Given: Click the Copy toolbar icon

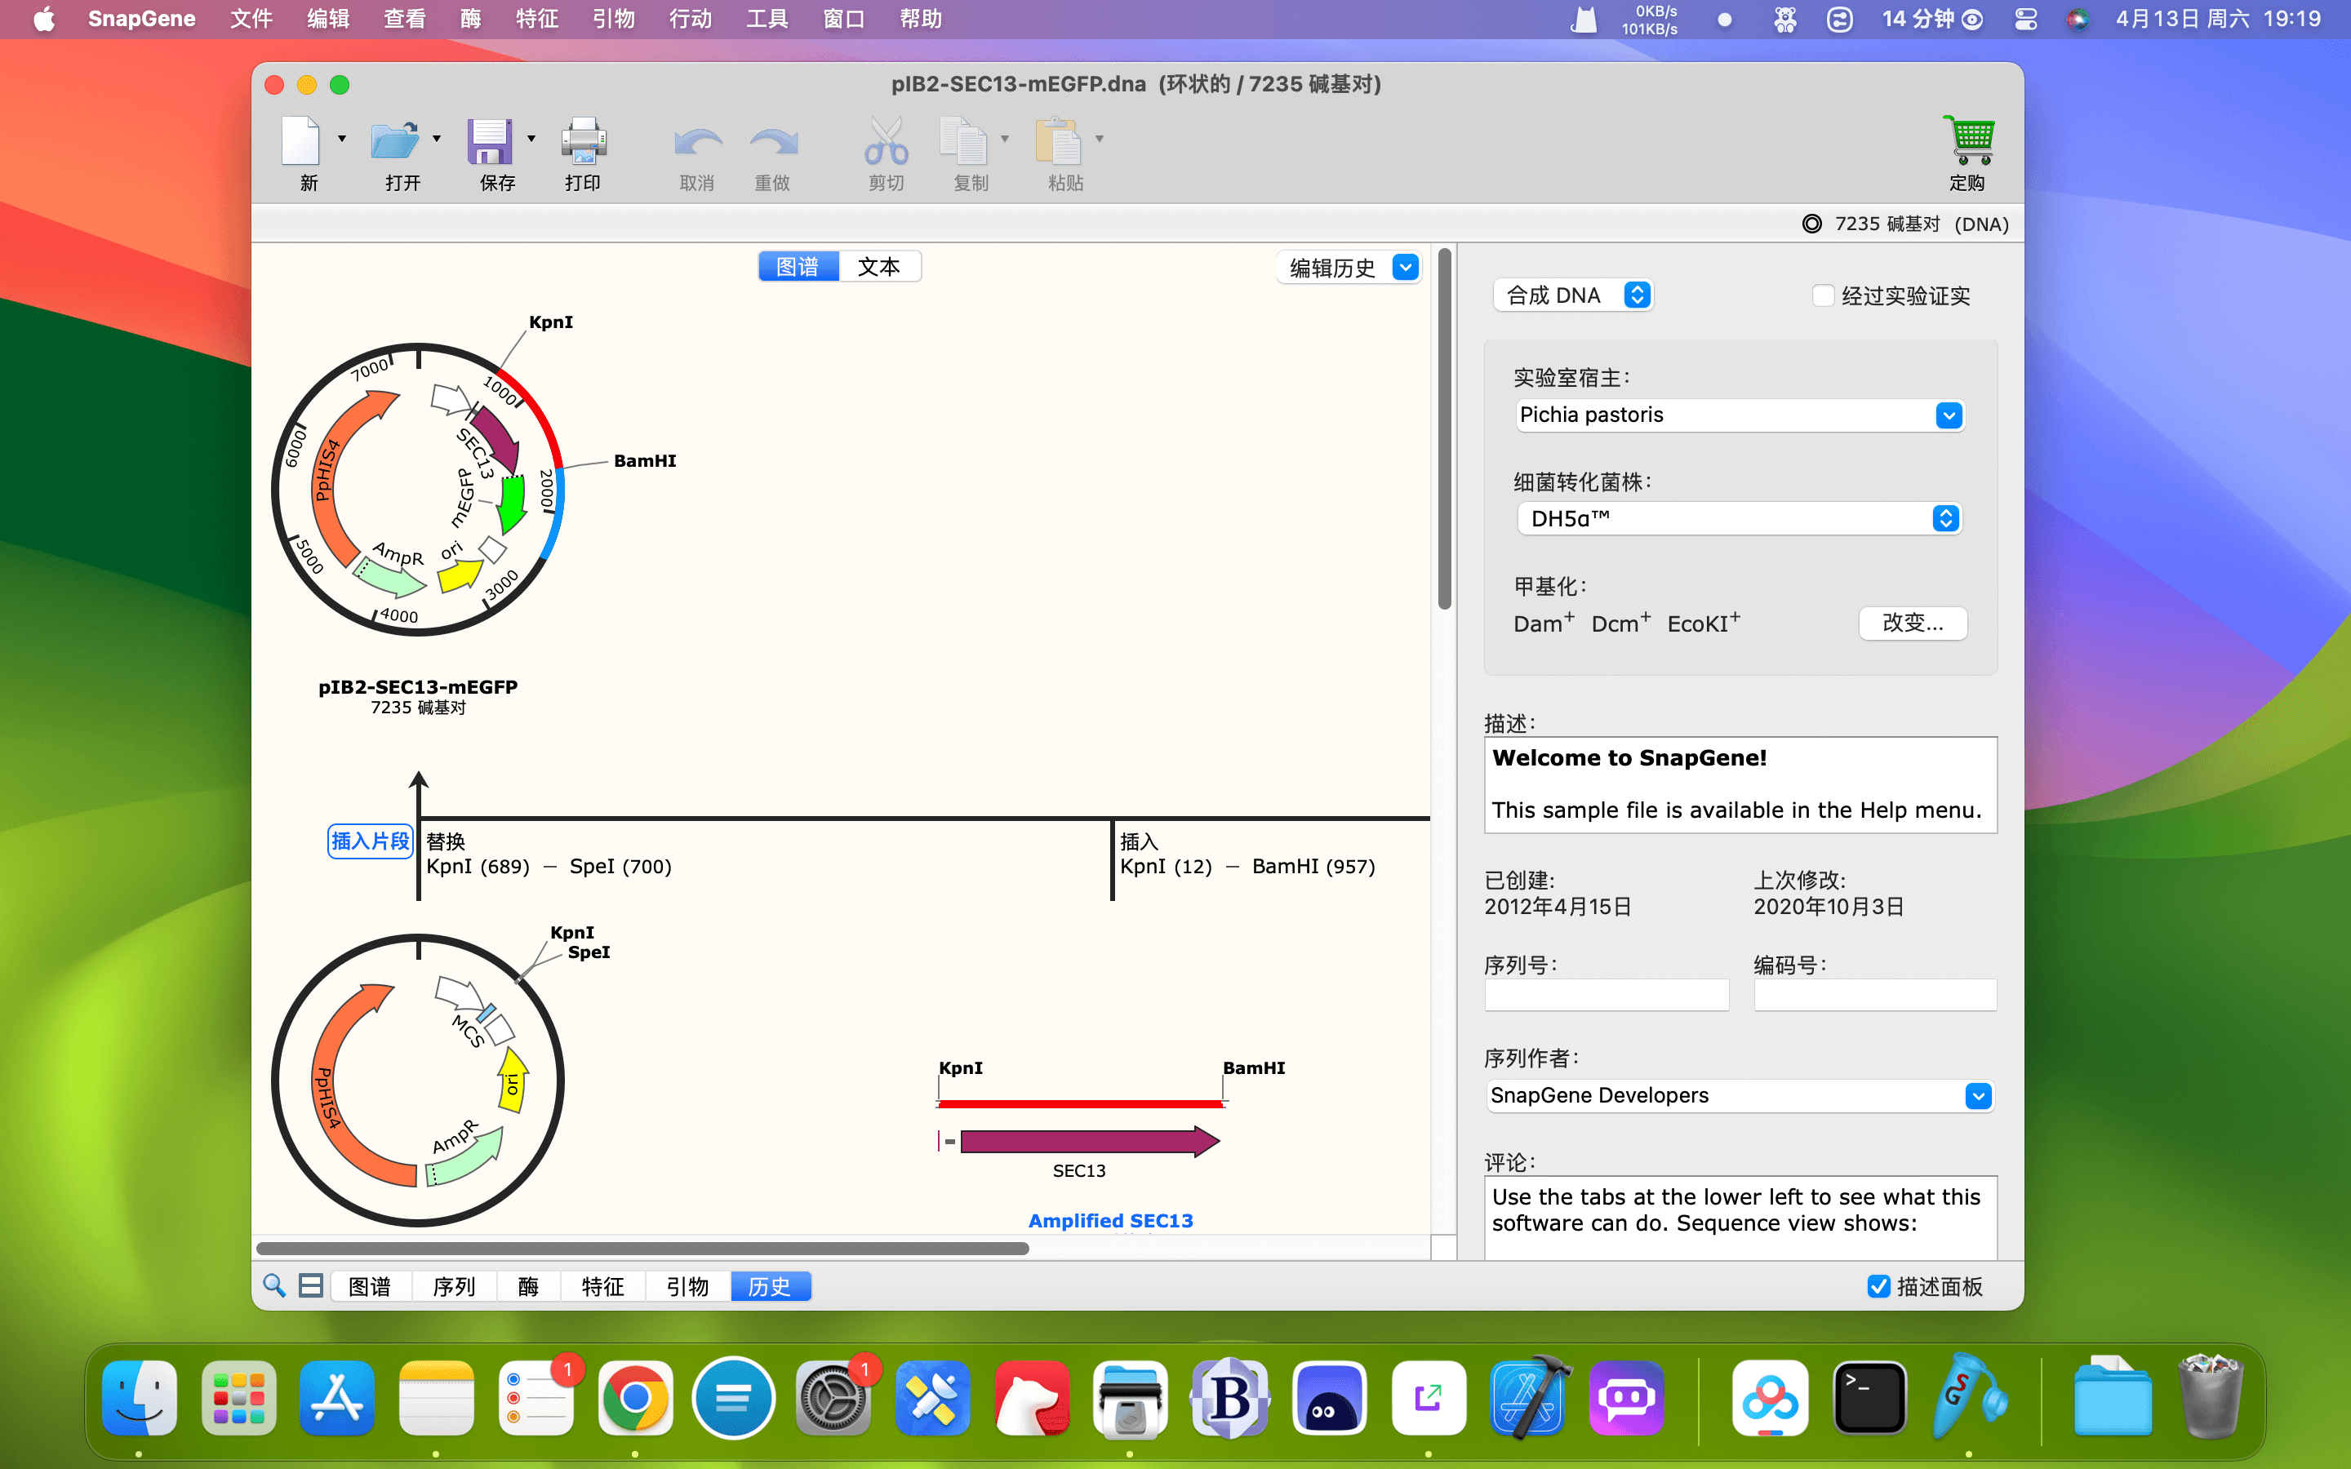Looking at the screenshot, I should [x=962, y=141].
